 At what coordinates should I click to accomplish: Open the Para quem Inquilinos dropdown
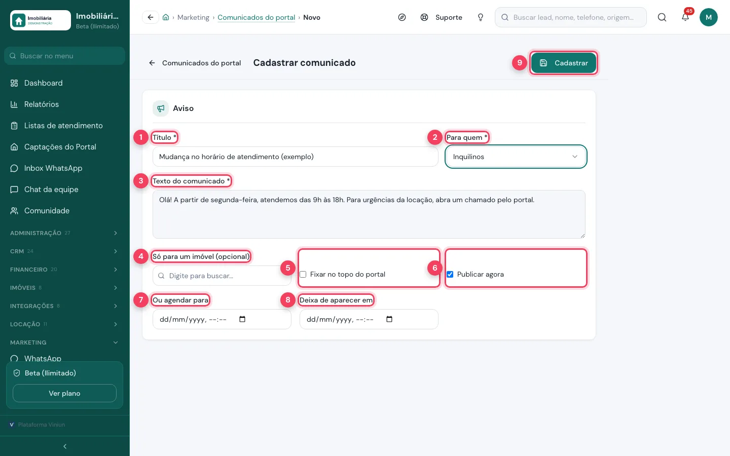pos(516,157)
